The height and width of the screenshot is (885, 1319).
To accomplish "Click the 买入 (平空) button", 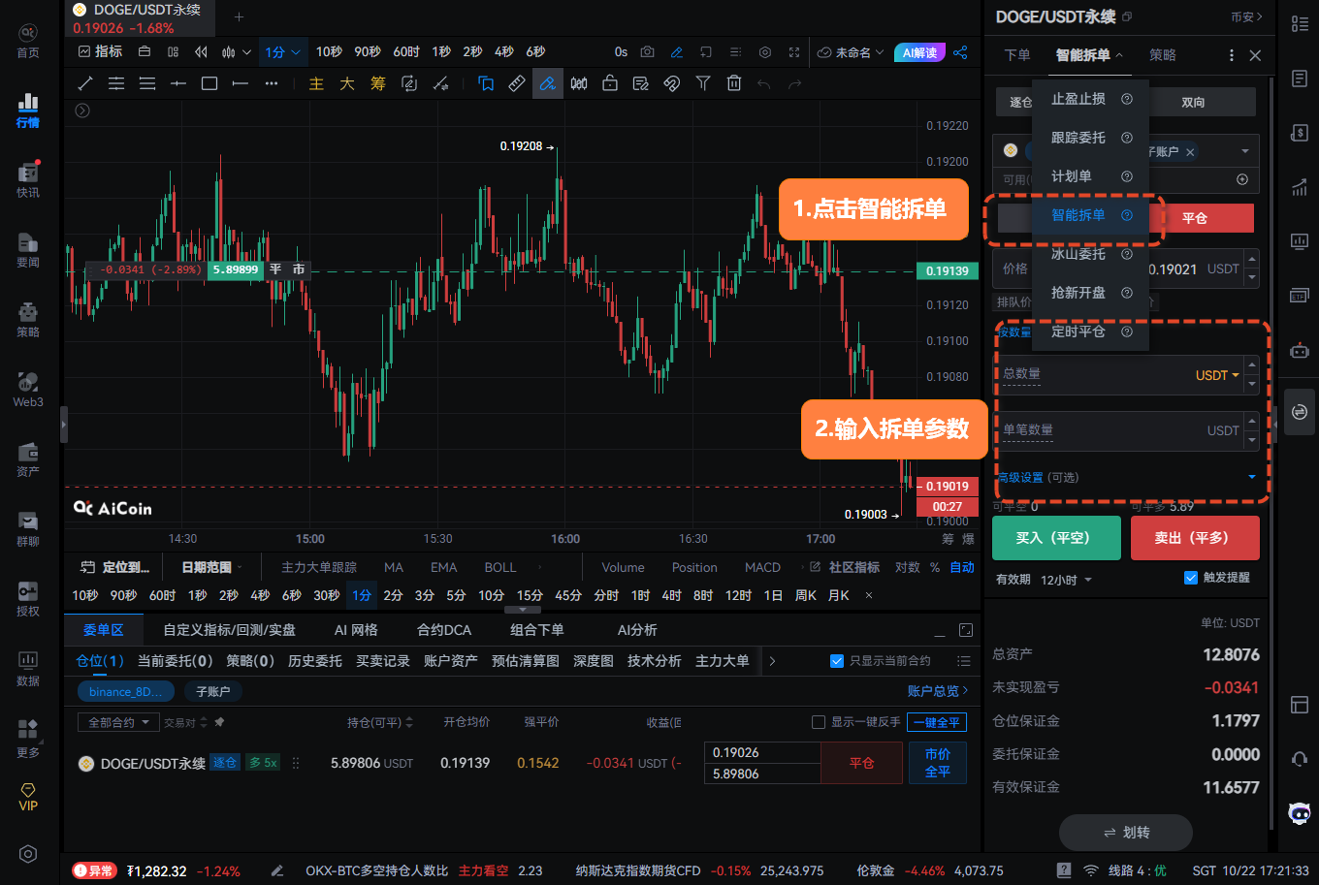I will coord(1055,538).
